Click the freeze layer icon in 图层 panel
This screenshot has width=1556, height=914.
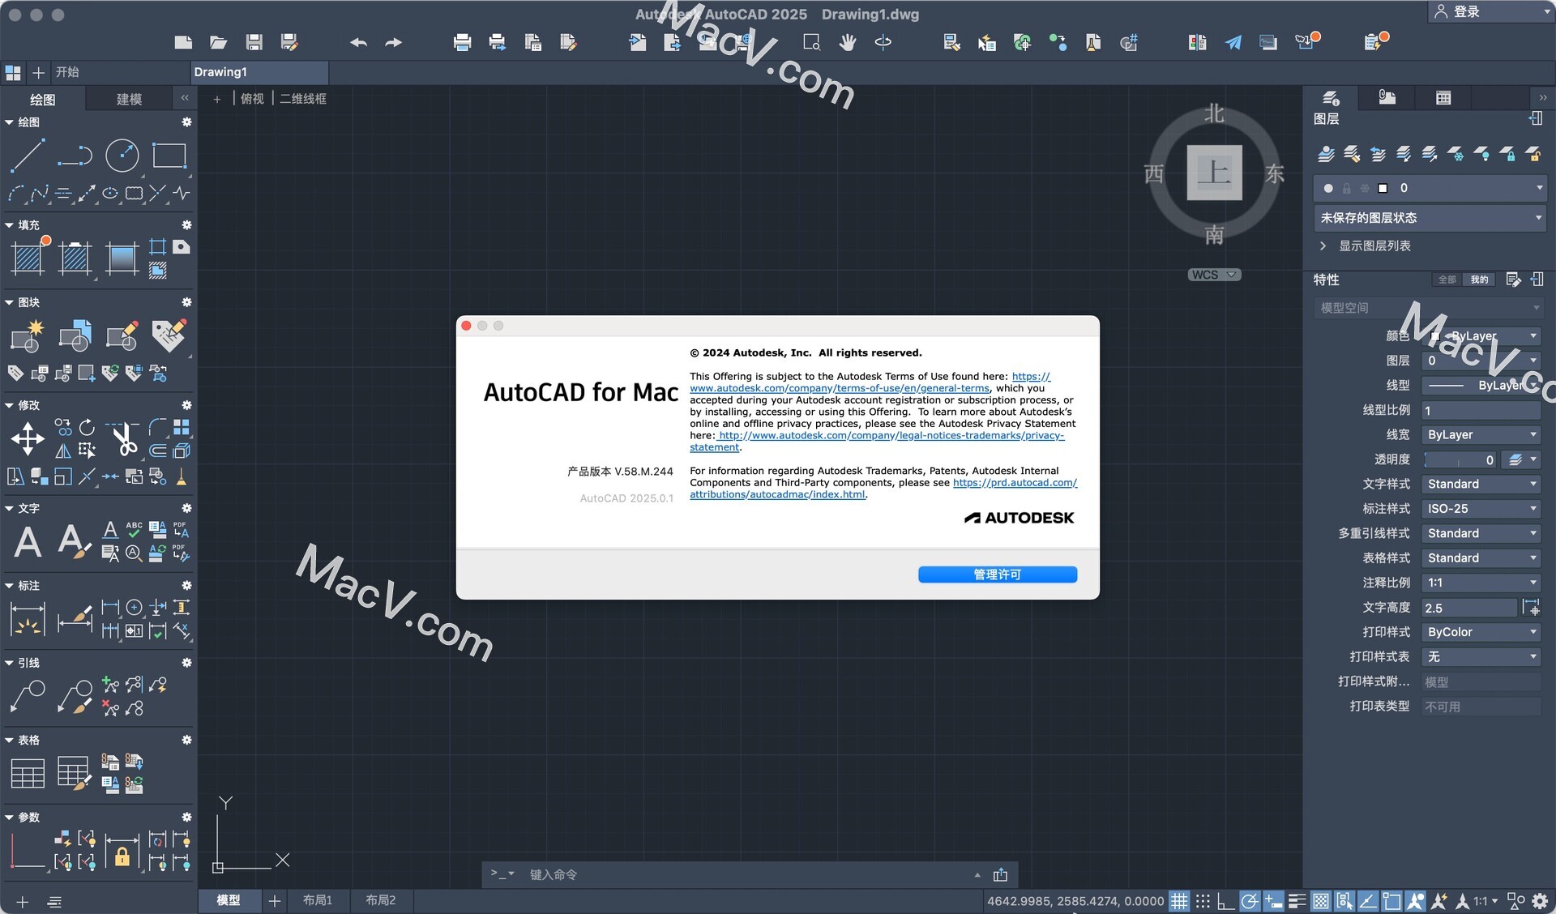(x=1456, y=155)
